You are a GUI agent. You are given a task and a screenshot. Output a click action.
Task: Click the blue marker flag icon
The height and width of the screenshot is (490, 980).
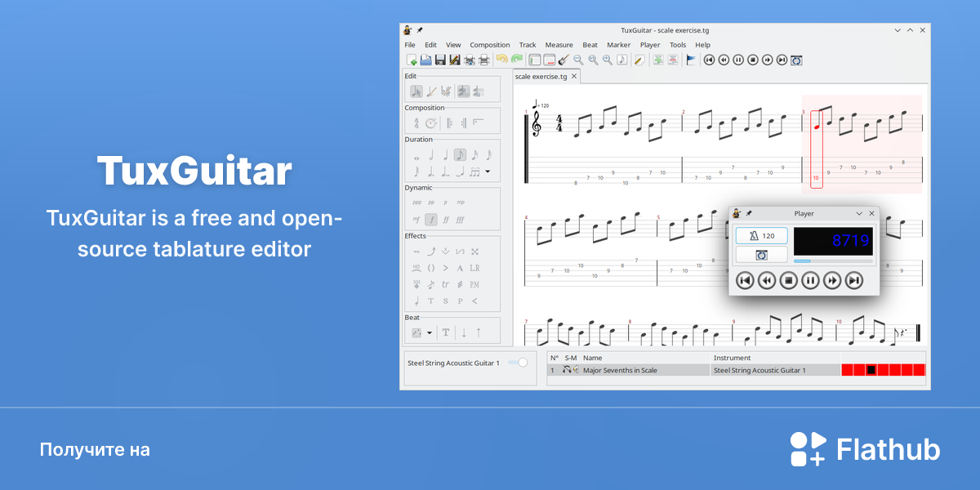coord(691,60)
